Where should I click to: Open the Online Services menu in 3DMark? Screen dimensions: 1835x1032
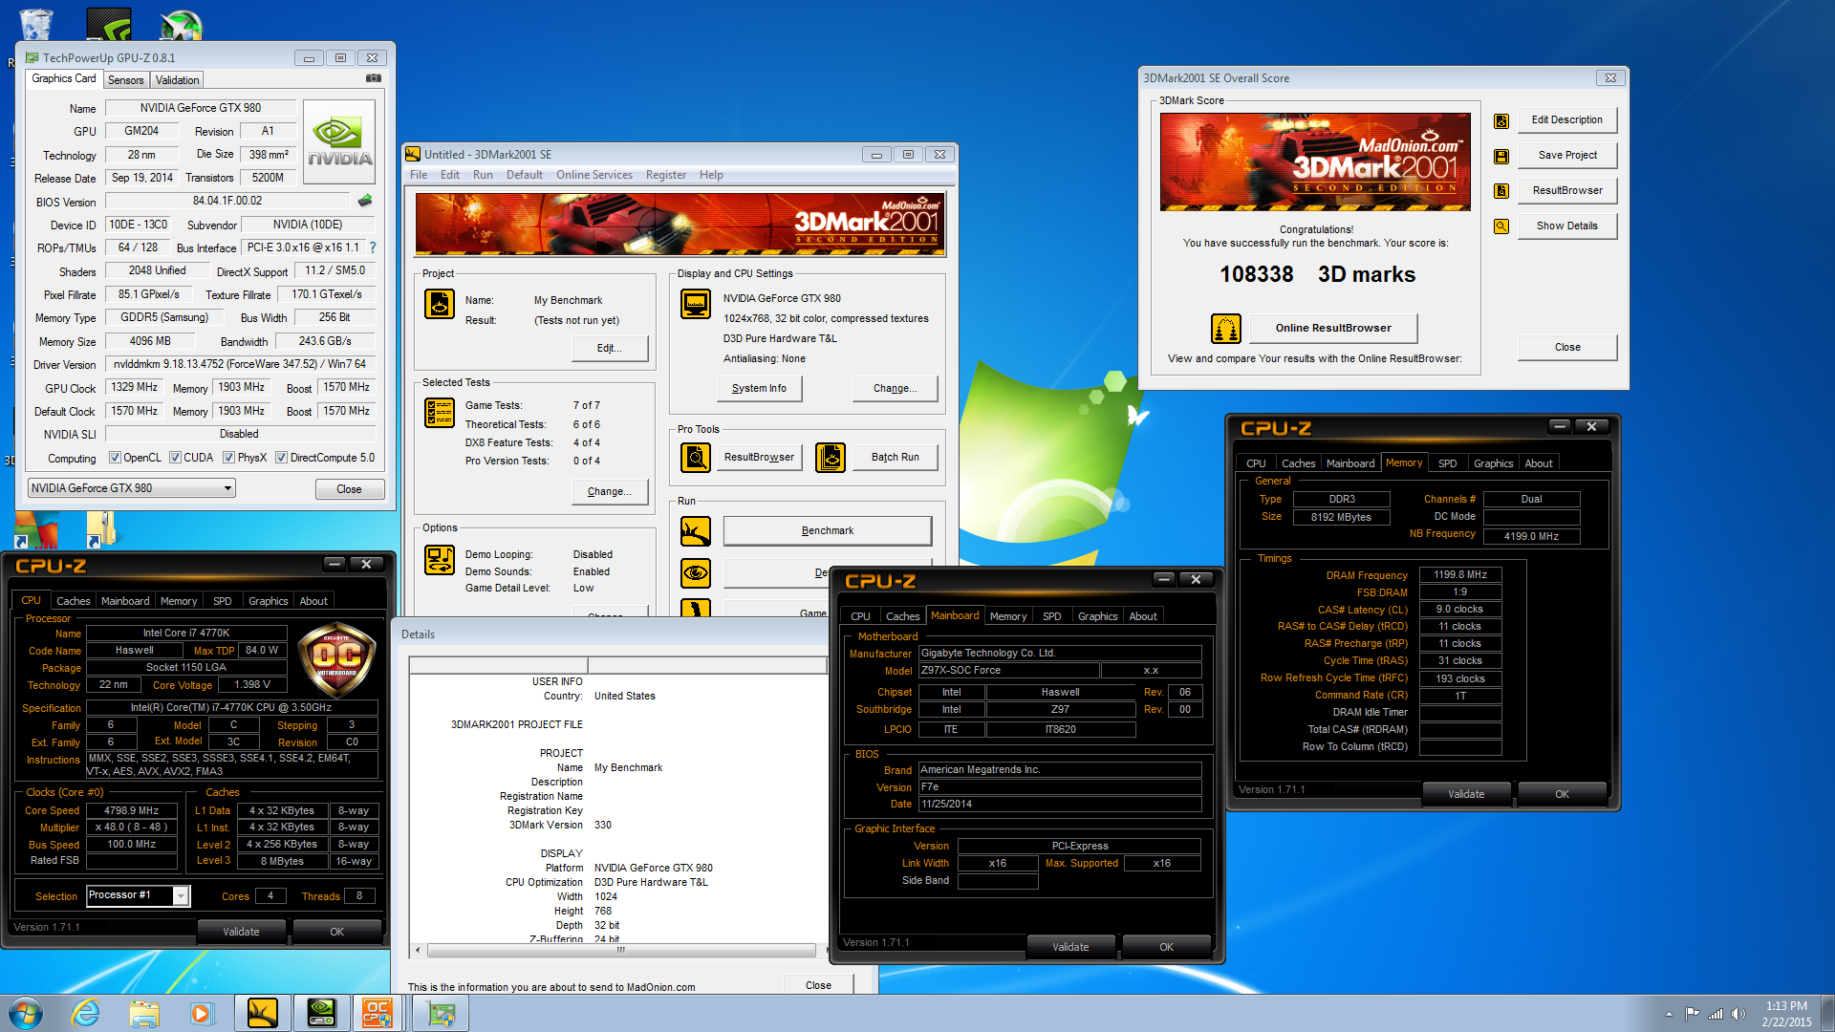pos(594,175)
